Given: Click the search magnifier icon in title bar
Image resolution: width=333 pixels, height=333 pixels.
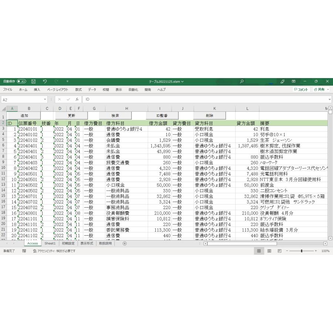Looking at the screenshot, I should click(x=242, y=81).
